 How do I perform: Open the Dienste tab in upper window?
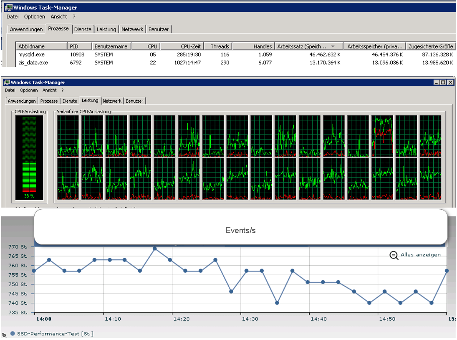click(83, 29)
